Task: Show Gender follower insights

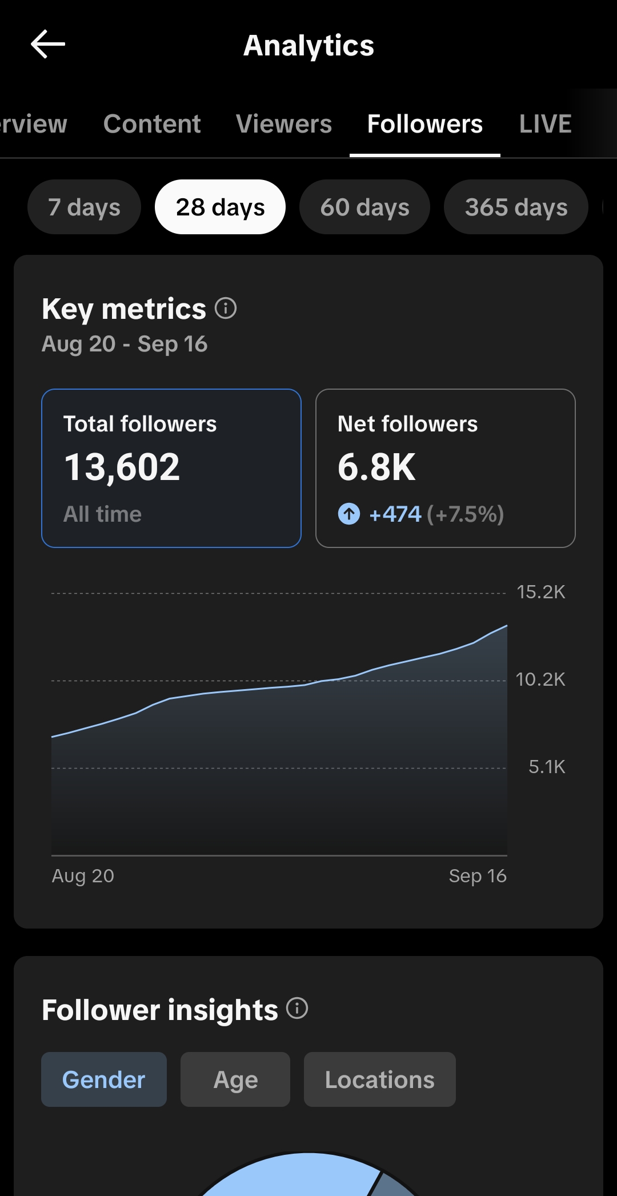Action: coord(104,1079)
